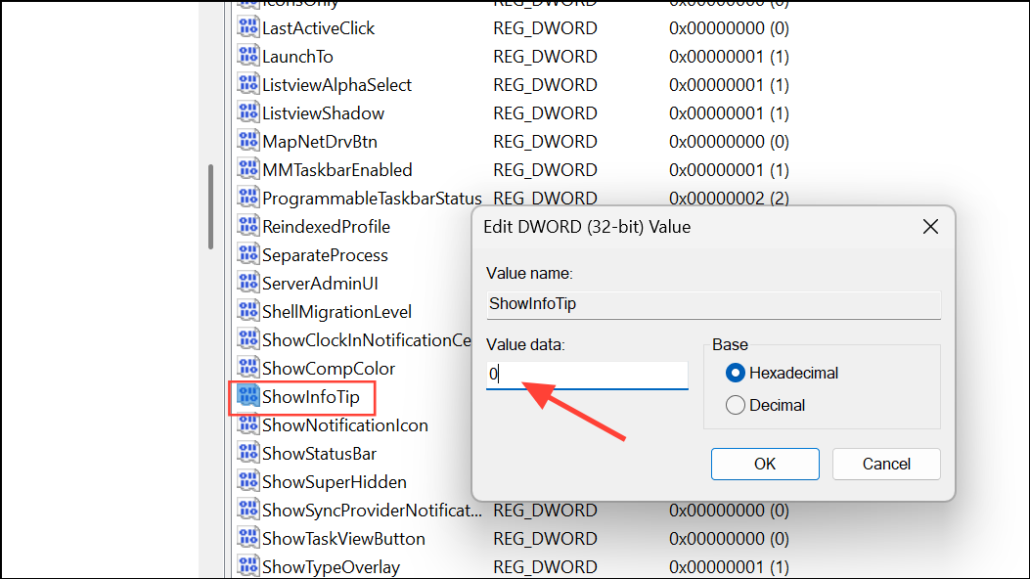This screenshot has height=579, width=1030.
Task: Click the ListviewShadow DWORD icon
Action: 248,112
